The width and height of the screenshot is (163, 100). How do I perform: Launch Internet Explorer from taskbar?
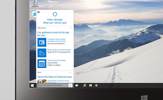click(84, 85)
